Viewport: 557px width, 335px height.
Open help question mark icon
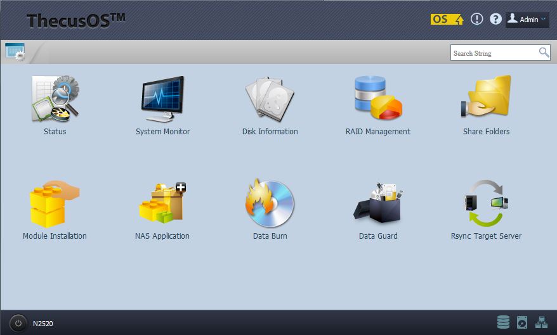click(x=495, y=19)
